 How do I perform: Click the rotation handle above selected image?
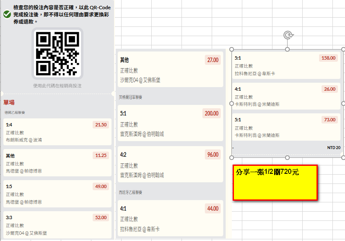(x=288, y=35)
